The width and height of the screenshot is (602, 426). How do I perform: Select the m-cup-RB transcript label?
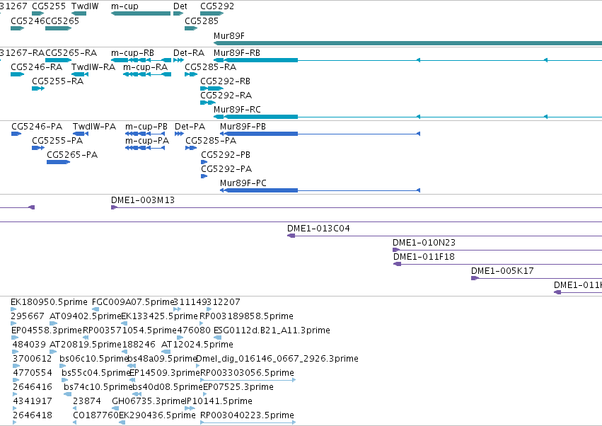(132, 52)
